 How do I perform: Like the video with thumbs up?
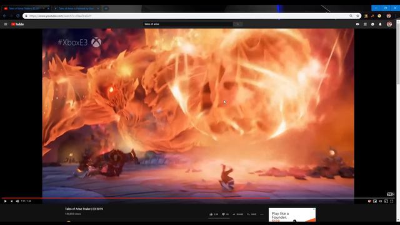(214, 214)
